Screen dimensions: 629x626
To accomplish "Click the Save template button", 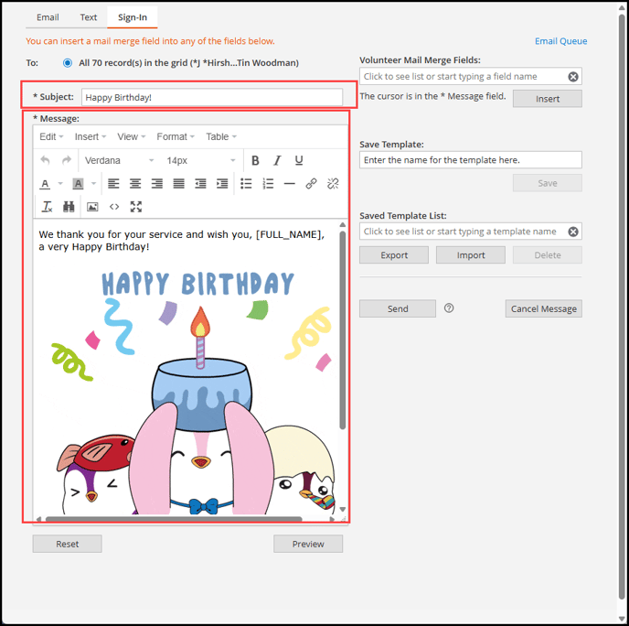I will click(x=547, y=183).
